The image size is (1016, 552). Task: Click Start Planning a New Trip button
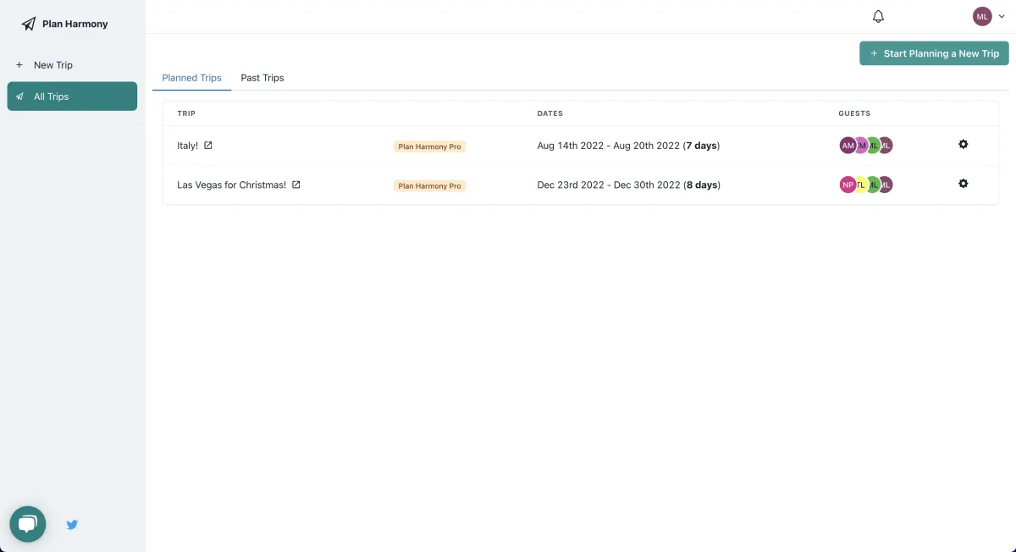pos(934,53)
